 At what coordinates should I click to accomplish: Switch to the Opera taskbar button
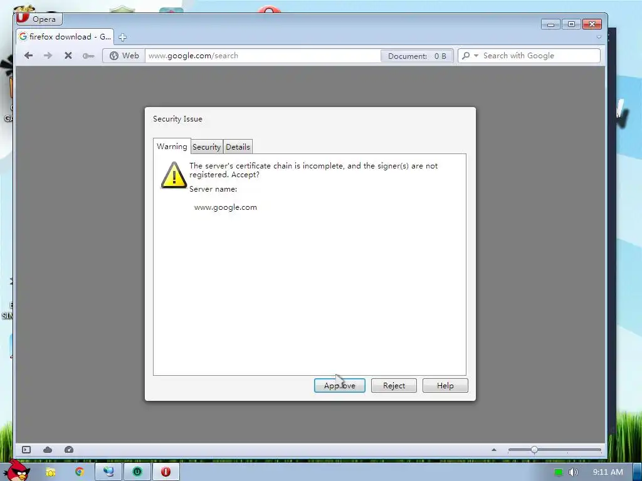[166, 472]
